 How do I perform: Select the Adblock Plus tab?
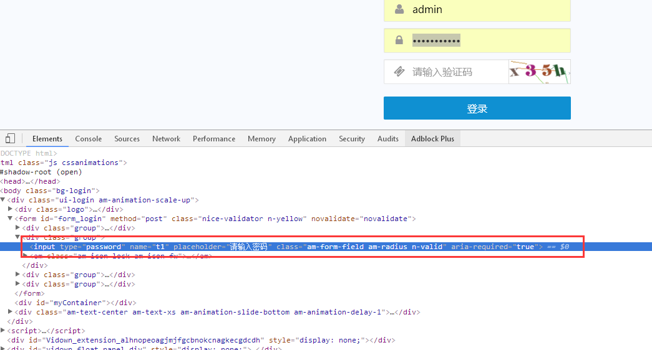pyautogui.click(x=432, y=139)
